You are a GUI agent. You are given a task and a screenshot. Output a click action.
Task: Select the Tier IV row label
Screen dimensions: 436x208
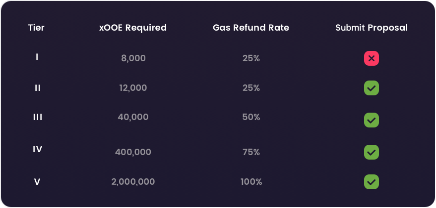pyautogui.click(x=38, y=149)
